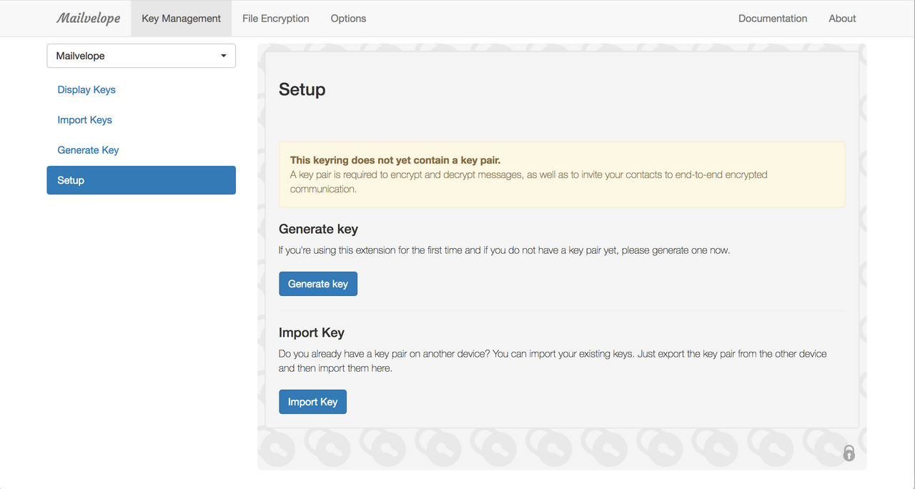
Task: Open the File Encryption tab
Action: point(275,18)
